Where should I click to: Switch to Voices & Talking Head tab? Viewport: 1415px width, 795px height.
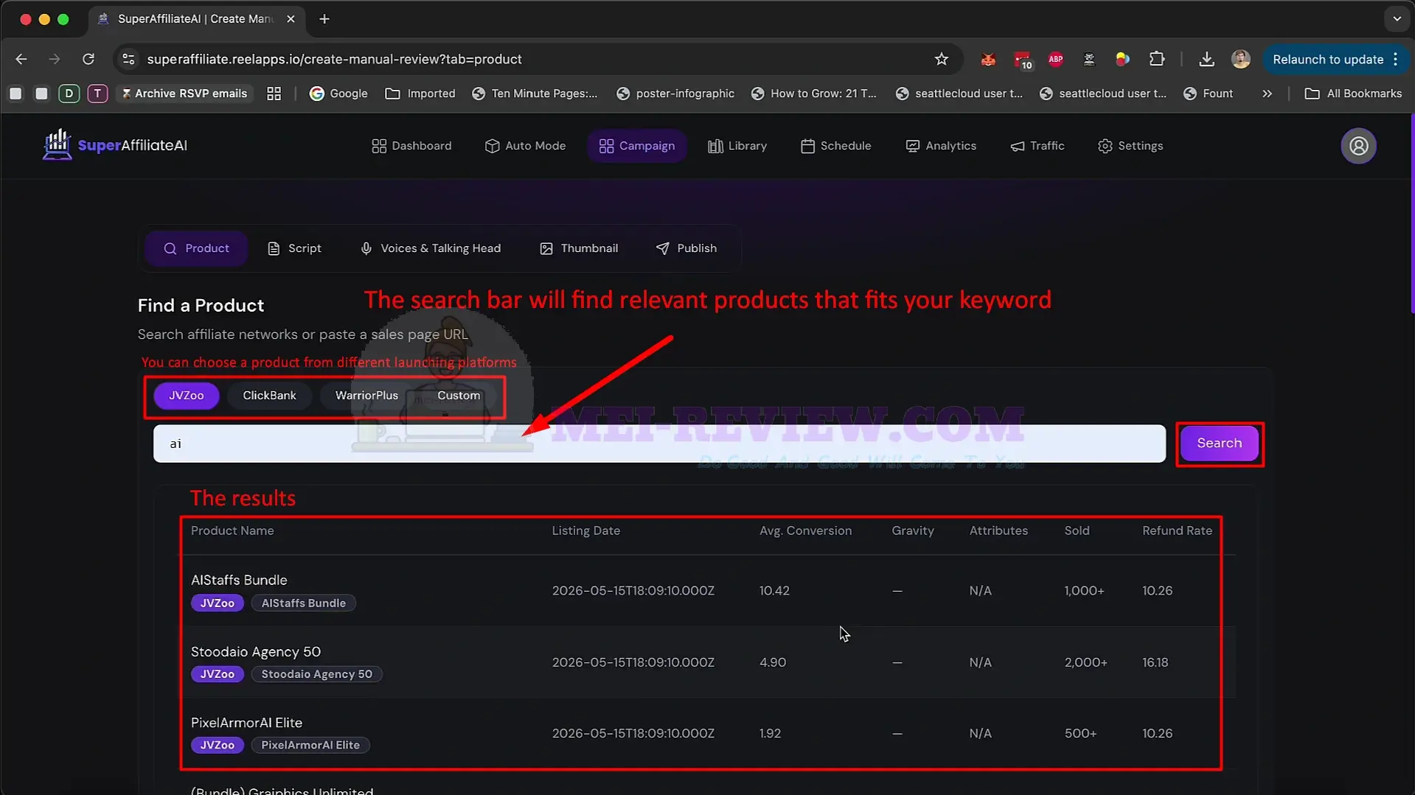[x=430, y=248]
